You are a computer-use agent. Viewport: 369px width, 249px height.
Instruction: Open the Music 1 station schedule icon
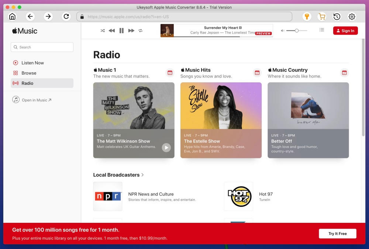pyautogui.click(x=170, y=73)
